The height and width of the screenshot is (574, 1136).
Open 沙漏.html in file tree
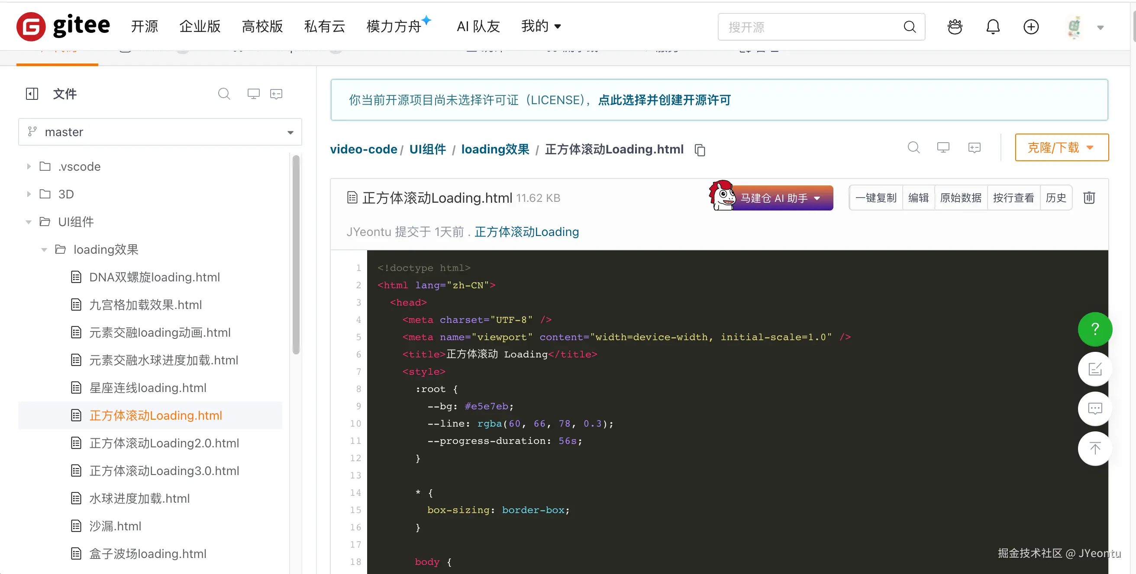coord(115,526)
